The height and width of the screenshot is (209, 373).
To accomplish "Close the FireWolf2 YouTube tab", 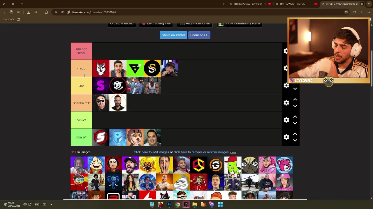I will coord(277,4).
